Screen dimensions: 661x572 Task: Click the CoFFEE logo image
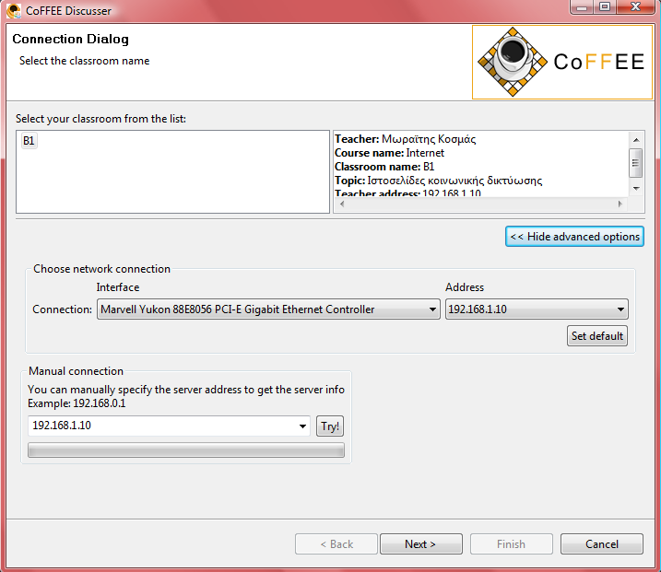(x=562, y=63)
